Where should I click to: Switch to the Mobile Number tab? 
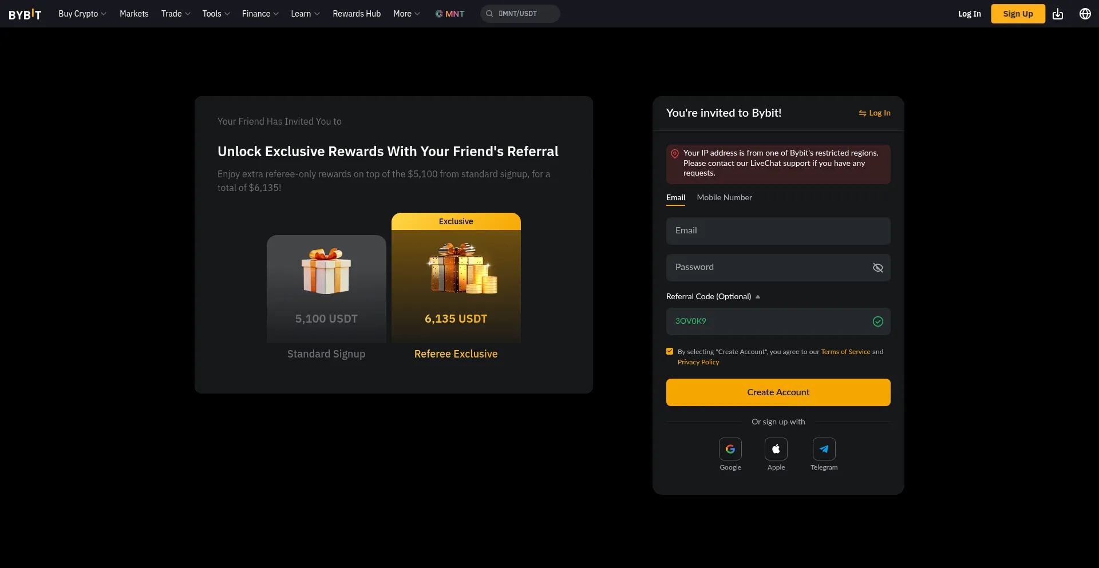724,197
